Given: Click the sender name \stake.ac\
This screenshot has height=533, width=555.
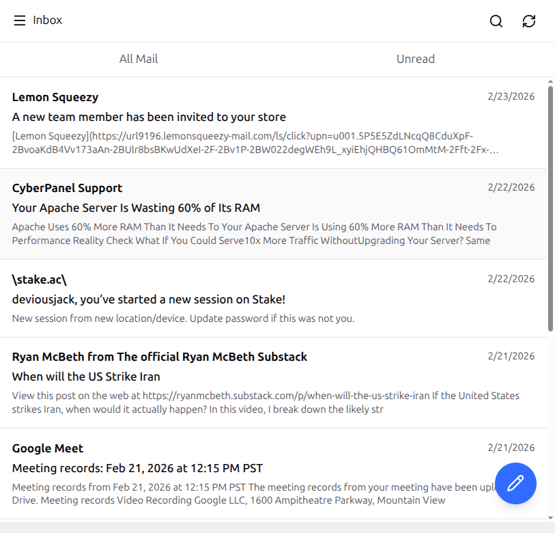Looking at the screenshot, I should [x=39, y=279].
